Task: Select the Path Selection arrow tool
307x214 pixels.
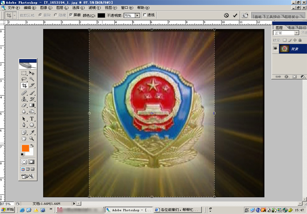Action: [24, 119]
